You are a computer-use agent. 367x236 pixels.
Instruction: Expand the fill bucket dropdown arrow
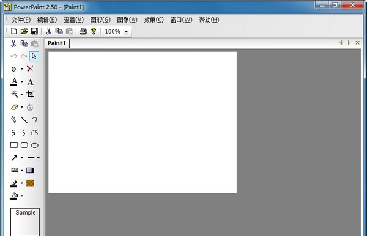click(x=22, y=196)
